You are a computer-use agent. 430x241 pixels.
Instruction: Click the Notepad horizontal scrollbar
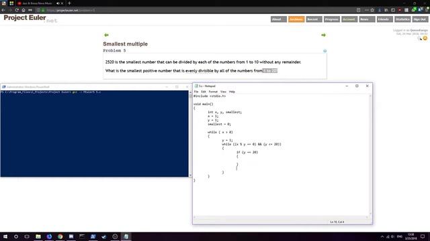pos(281,217)
